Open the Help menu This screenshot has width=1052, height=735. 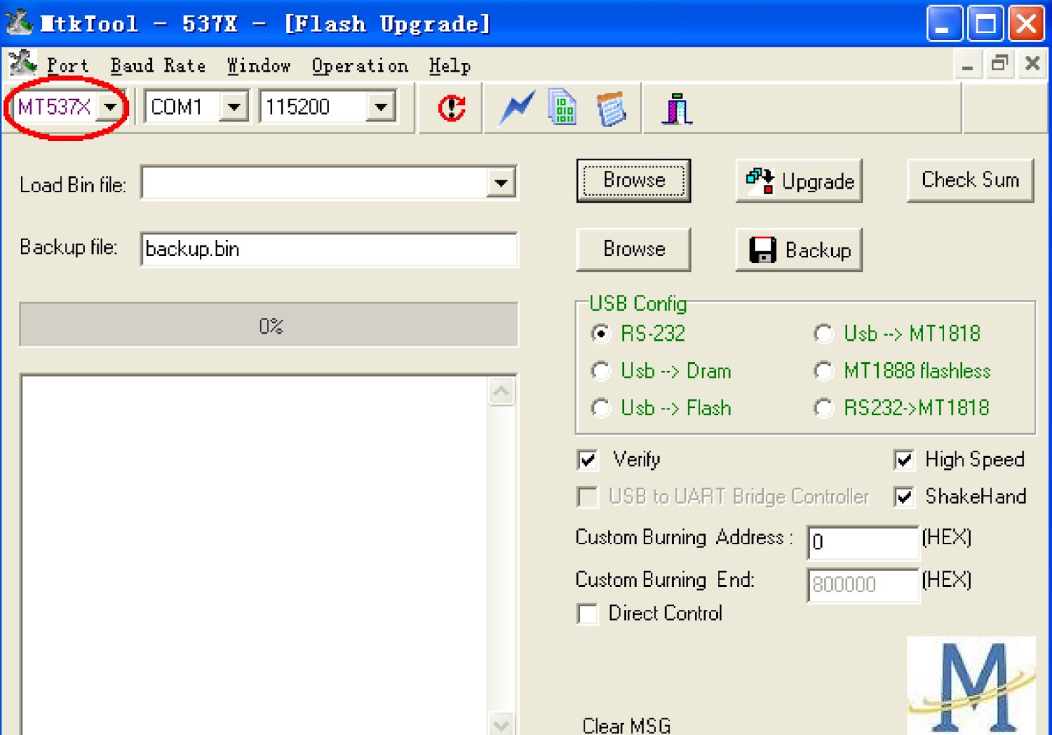pos(450,65)
